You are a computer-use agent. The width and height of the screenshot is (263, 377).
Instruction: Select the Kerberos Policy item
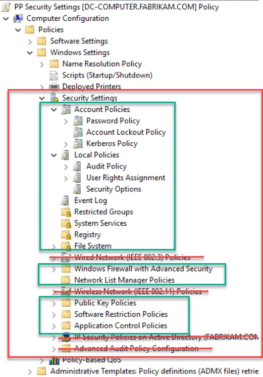pyautogui.click(x=112, y=144)
